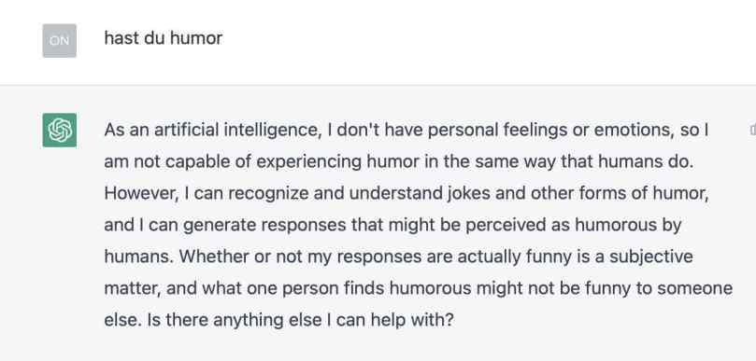Click the line starting 'matter, and what'

419,289
